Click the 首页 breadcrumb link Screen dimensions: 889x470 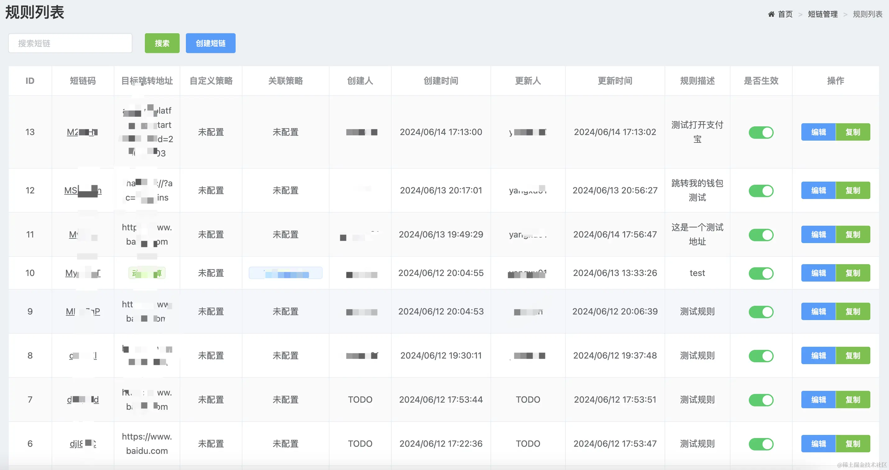(x=785, y=14)
